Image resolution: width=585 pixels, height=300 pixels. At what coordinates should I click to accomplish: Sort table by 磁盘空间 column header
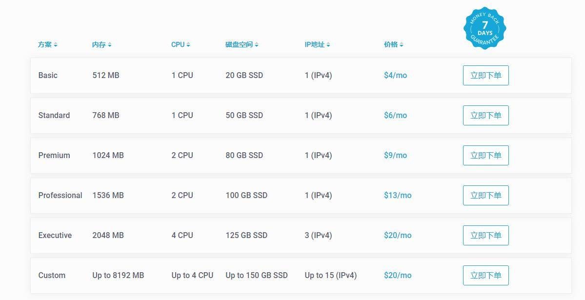[x=239, y=44]
